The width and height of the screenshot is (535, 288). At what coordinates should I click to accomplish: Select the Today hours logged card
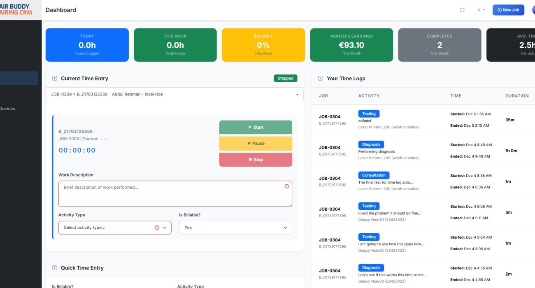87,45
